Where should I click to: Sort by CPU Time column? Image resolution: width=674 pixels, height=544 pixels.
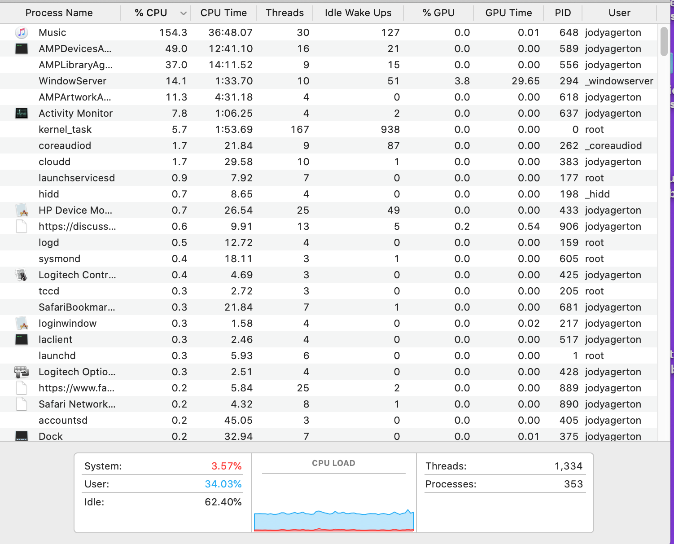point(223,13)
